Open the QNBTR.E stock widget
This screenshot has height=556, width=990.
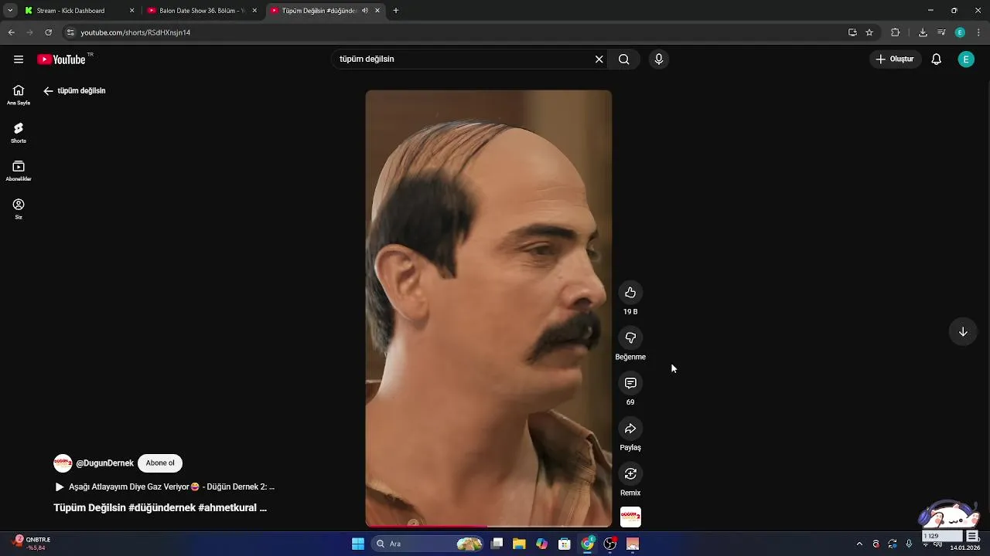32,544
